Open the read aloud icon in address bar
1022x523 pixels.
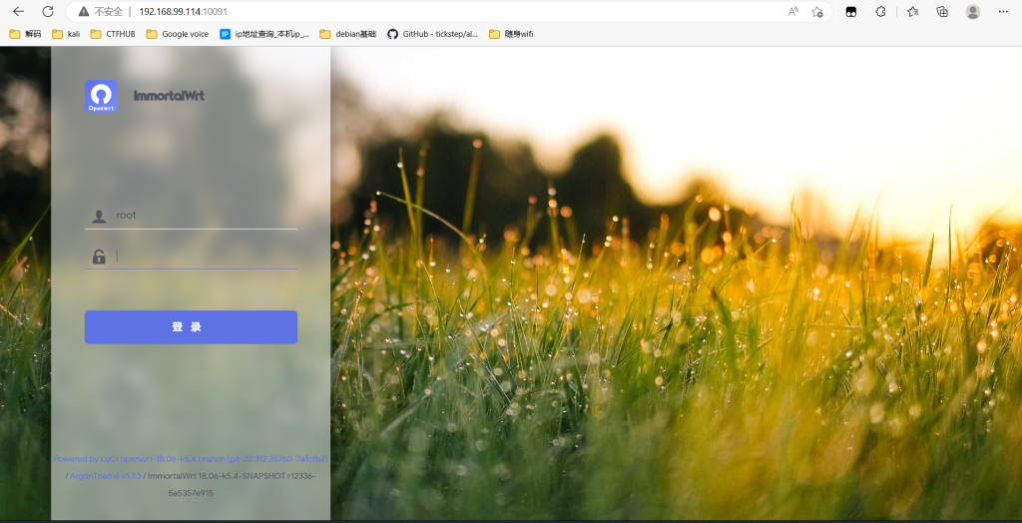[x=793, y=12]
